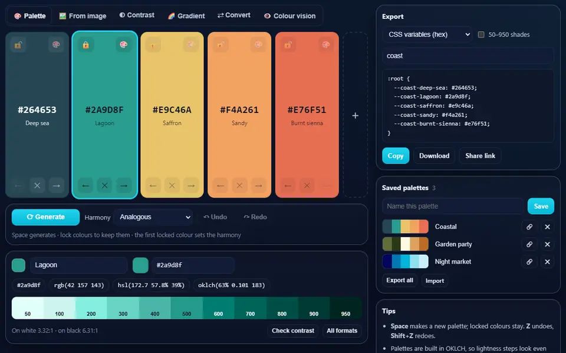This screenshot has height=353, width=566.
Task: Move Saffron card to the right
Action: click(x=191, y=185)
